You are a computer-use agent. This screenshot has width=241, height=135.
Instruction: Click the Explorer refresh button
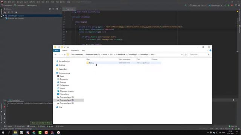[186, 54]
